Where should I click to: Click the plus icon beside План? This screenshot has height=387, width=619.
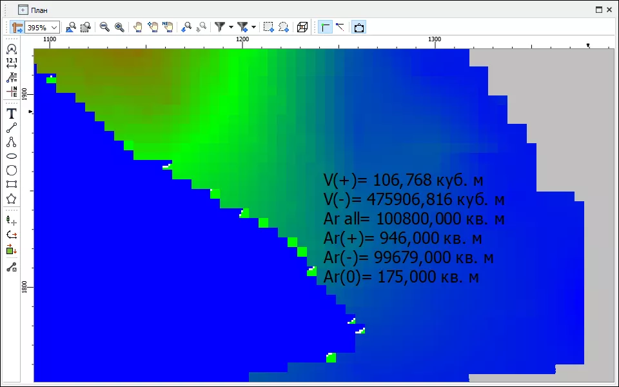pos(23,10)
